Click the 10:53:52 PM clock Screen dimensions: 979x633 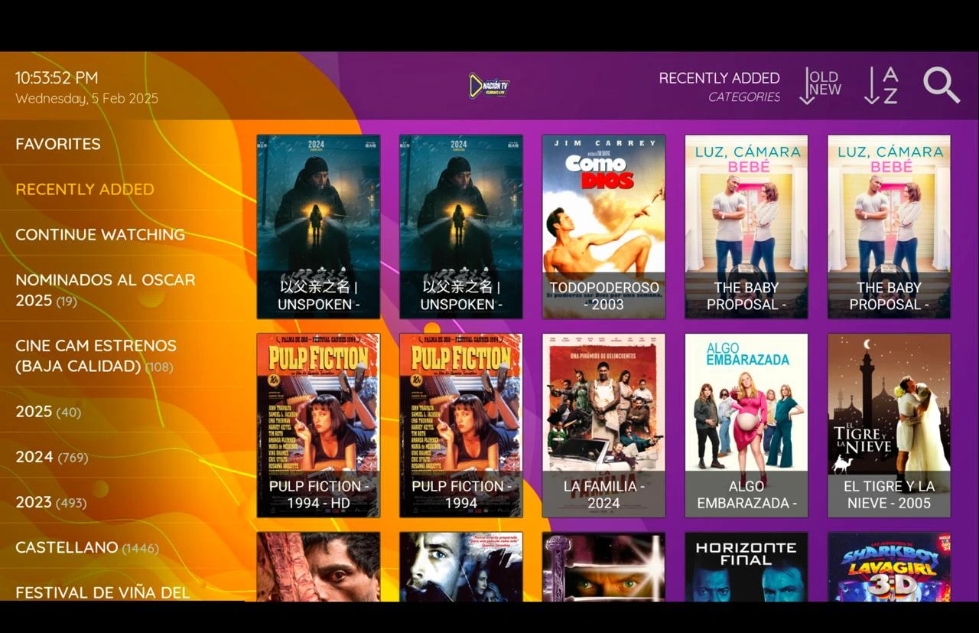(57, 78)
